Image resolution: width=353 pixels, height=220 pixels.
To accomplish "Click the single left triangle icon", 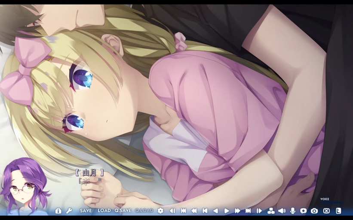I will point(216,211).
